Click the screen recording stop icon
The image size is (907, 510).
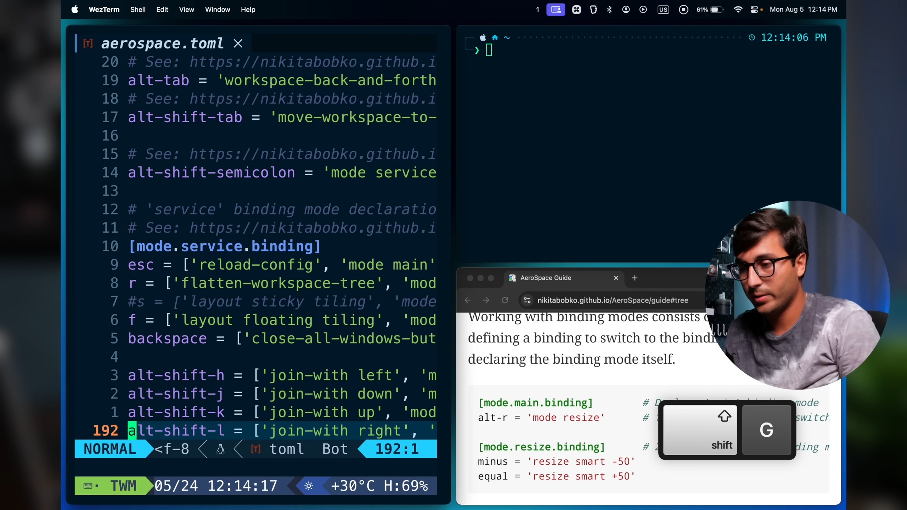[683, 10]
